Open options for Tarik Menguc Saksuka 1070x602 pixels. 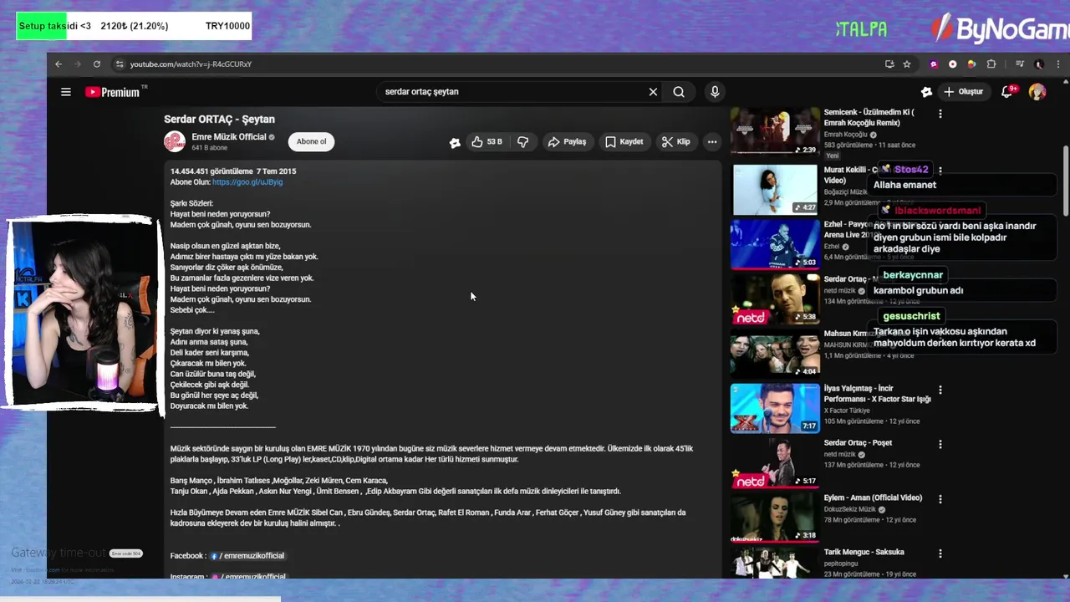[x=940, y=554]
